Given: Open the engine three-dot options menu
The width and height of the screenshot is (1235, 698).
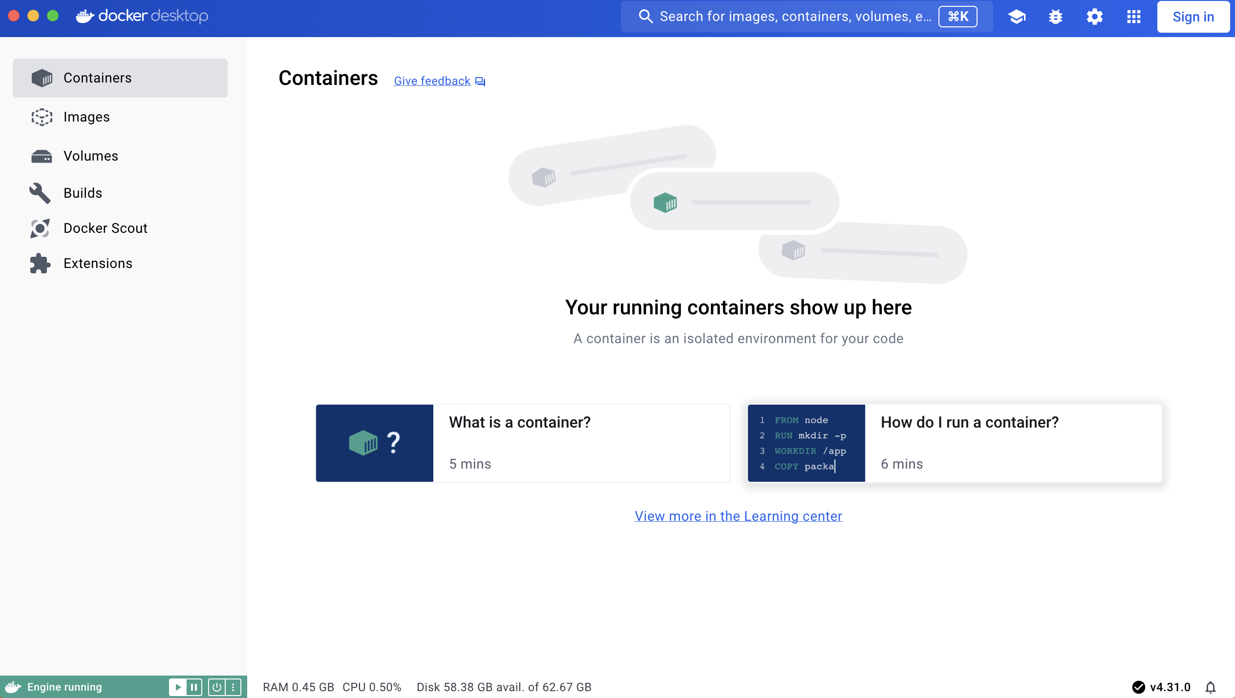Looking at the screenshot, I should [233, 687].
